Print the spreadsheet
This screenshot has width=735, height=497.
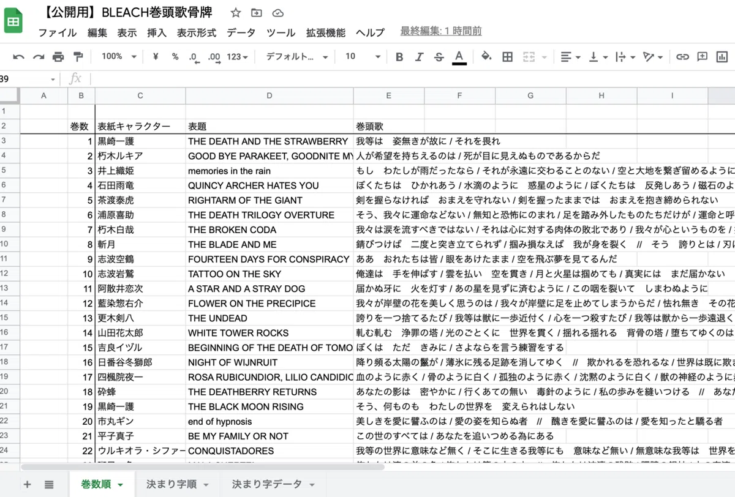click(58, 57)
